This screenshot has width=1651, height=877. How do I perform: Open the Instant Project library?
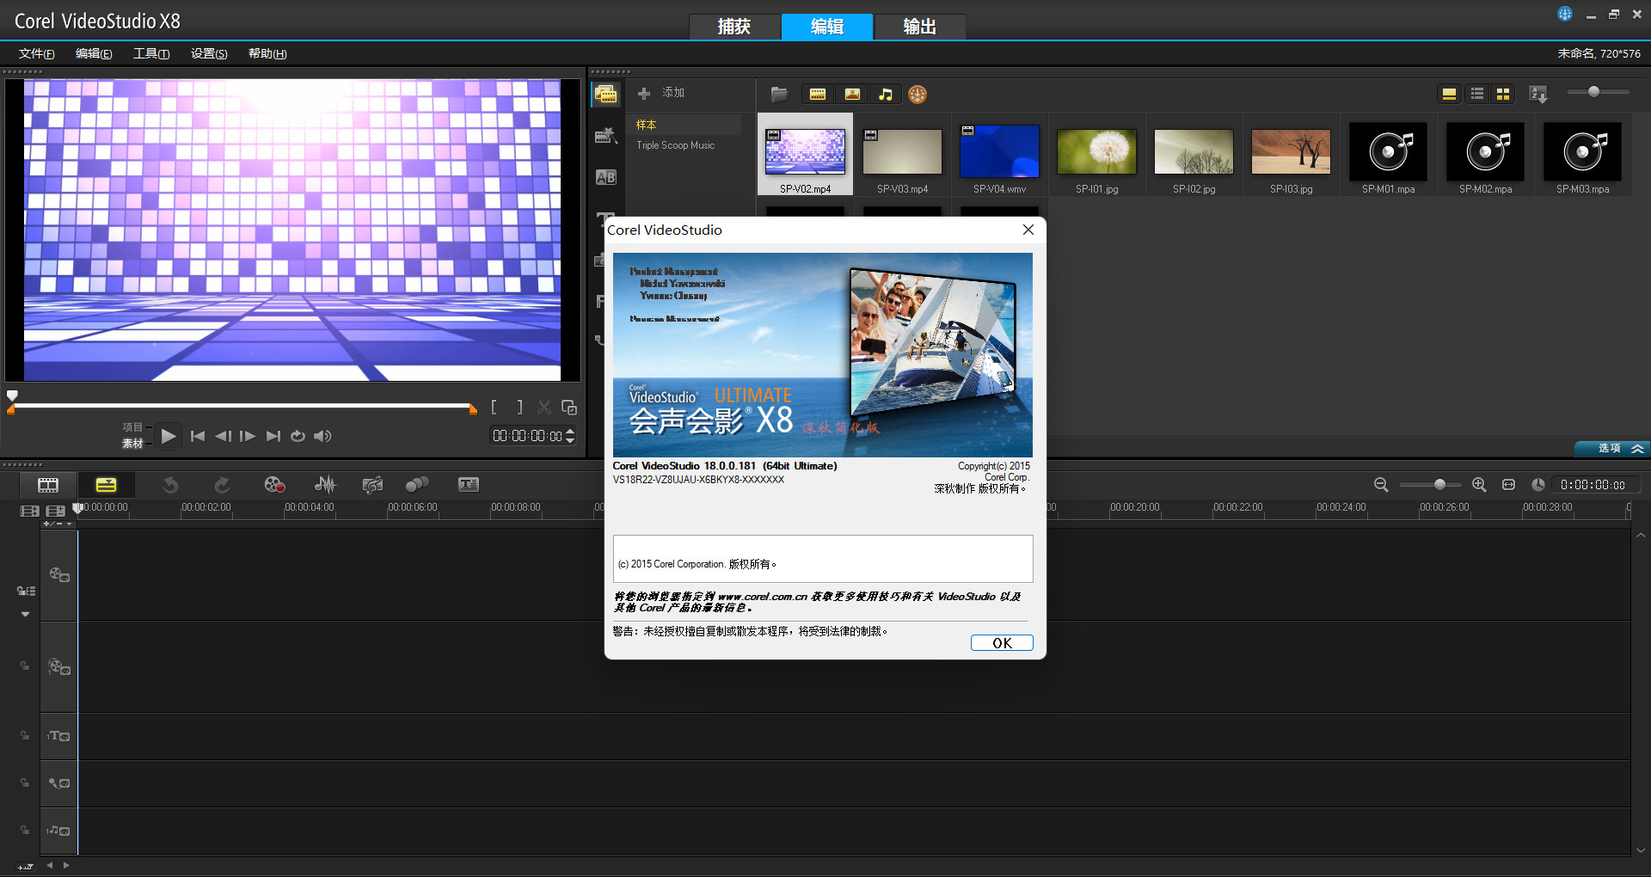click(x=606, y=135)
